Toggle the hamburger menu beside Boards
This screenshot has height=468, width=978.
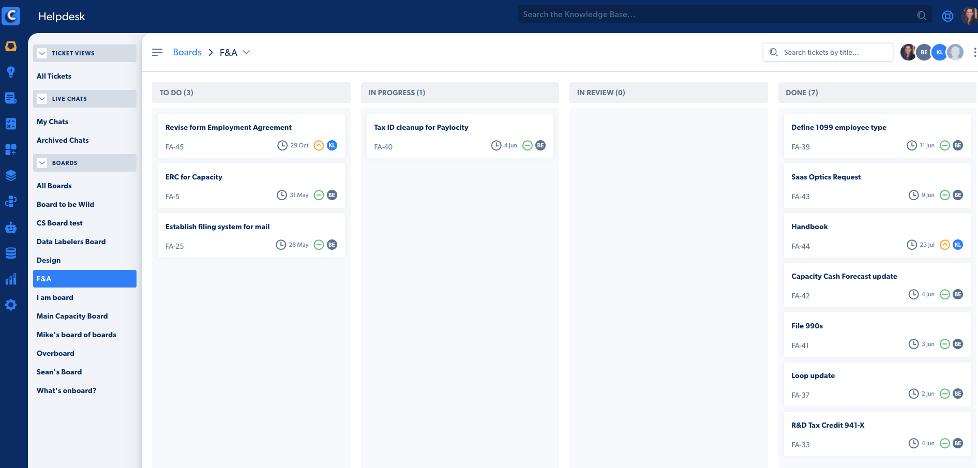[x=157, y=52]
